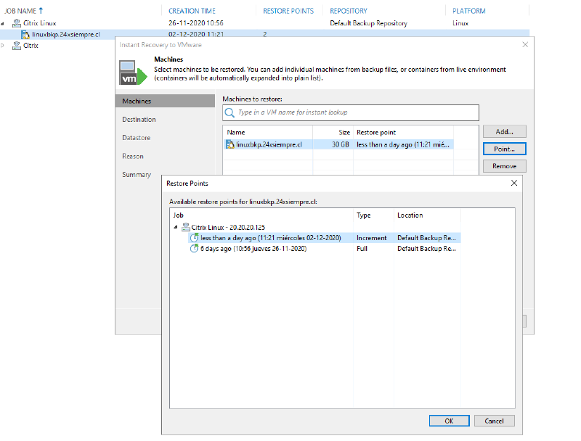Click '02-12-2020 11:21' creation time

pos(195,34)
